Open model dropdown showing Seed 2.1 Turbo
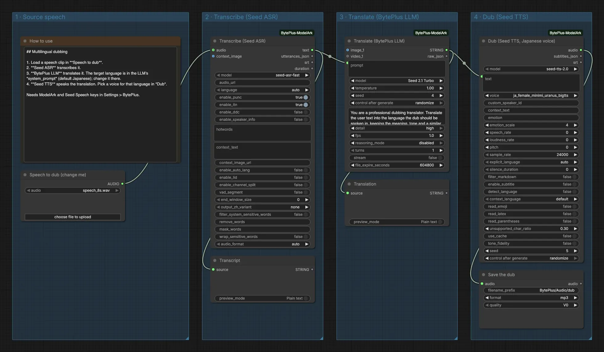The image size is (604, 352). pos(397,81)
